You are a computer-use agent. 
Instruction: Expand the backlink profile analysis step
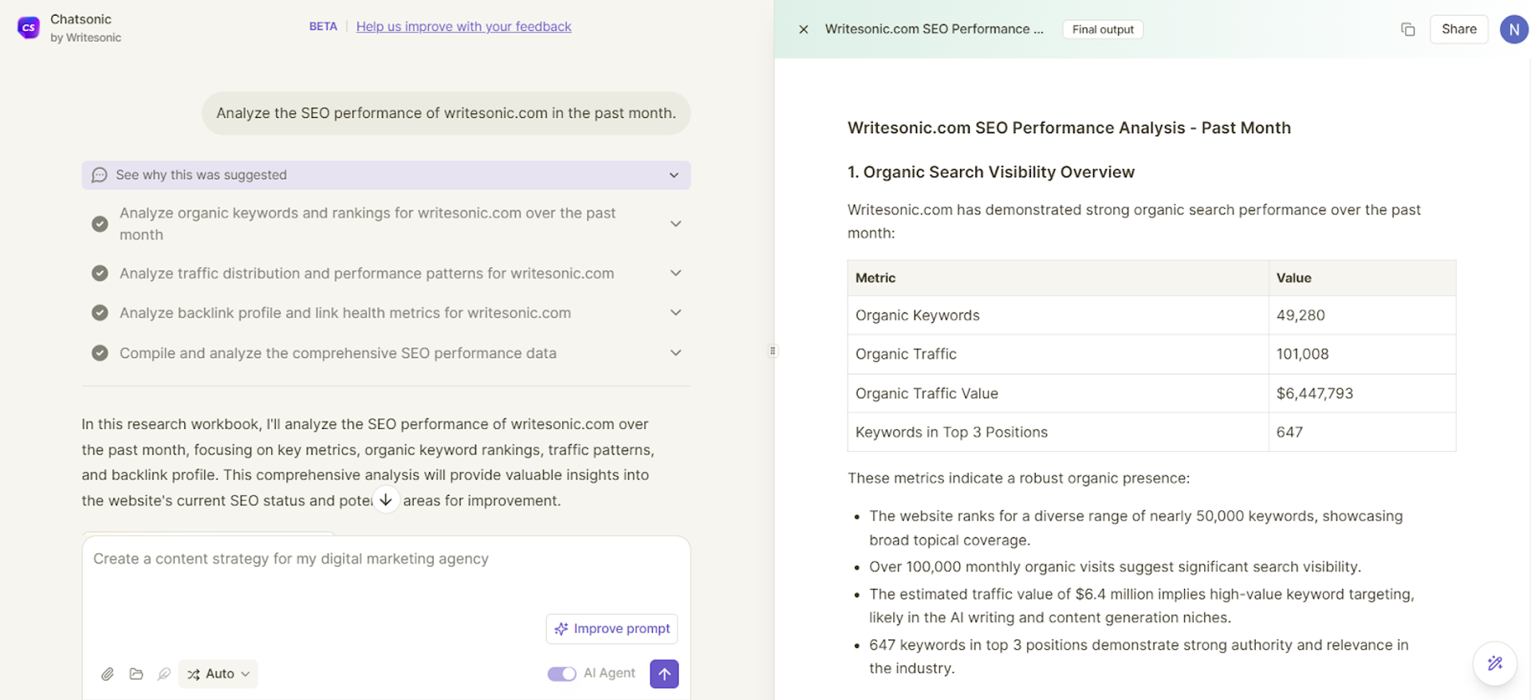coord(386,313)
